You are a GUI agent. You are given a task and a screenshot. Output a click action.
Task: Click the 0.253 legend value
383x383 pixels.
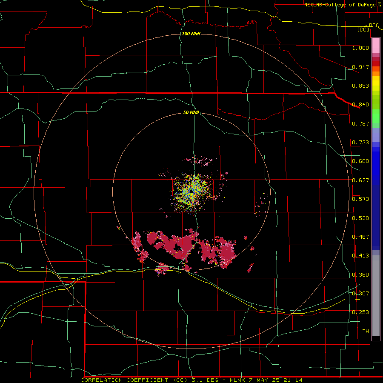point(360,312)
